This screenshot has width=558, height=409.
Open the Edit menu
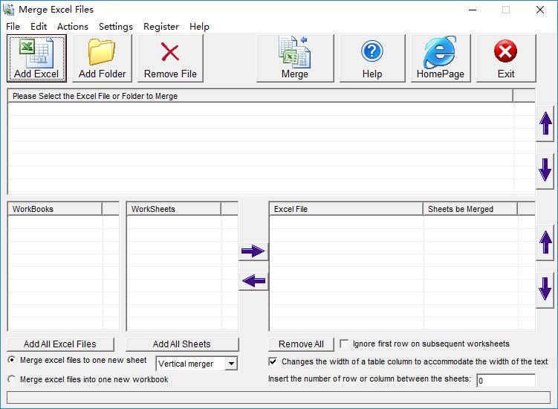39,27
